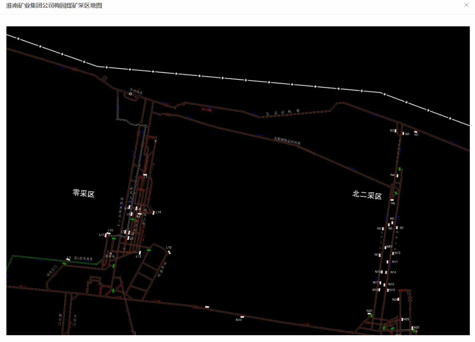This screenshot has width=475, height=342.
Task: Close the mining area map dialog
Action: (x=466, y=5)
